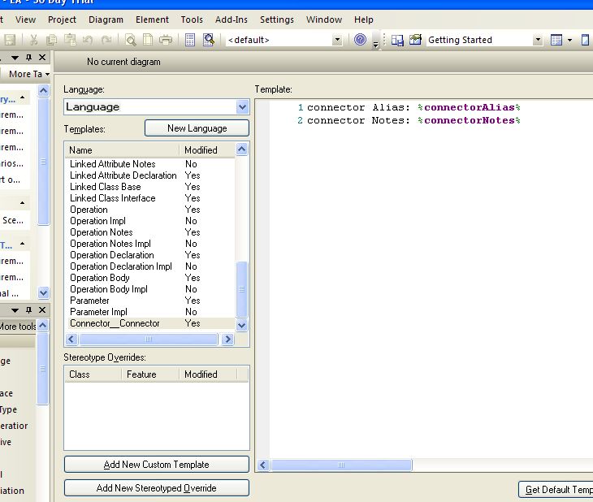Viewport: 593px width, 502px height.
Task: Expand the Getting Started workspace dropdown
Action: pyautogui.click(x=537, y=40)
